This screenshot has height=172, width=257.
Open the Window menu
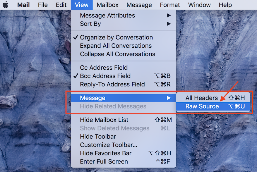pos(199,5)
